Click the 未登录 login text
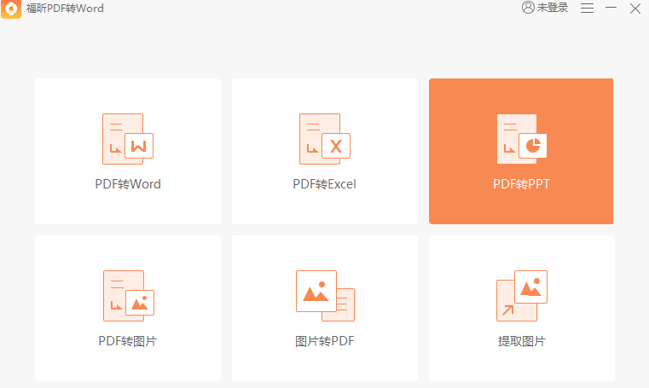649x388 pixels. 553,8
